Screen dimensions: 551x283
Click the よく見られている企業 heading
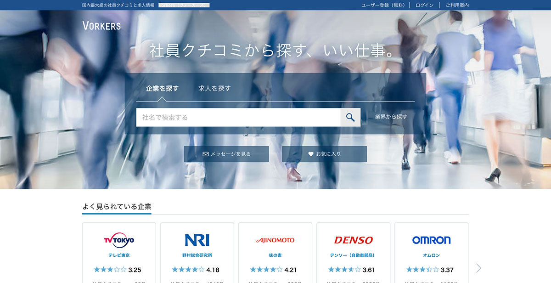[117, 207]
